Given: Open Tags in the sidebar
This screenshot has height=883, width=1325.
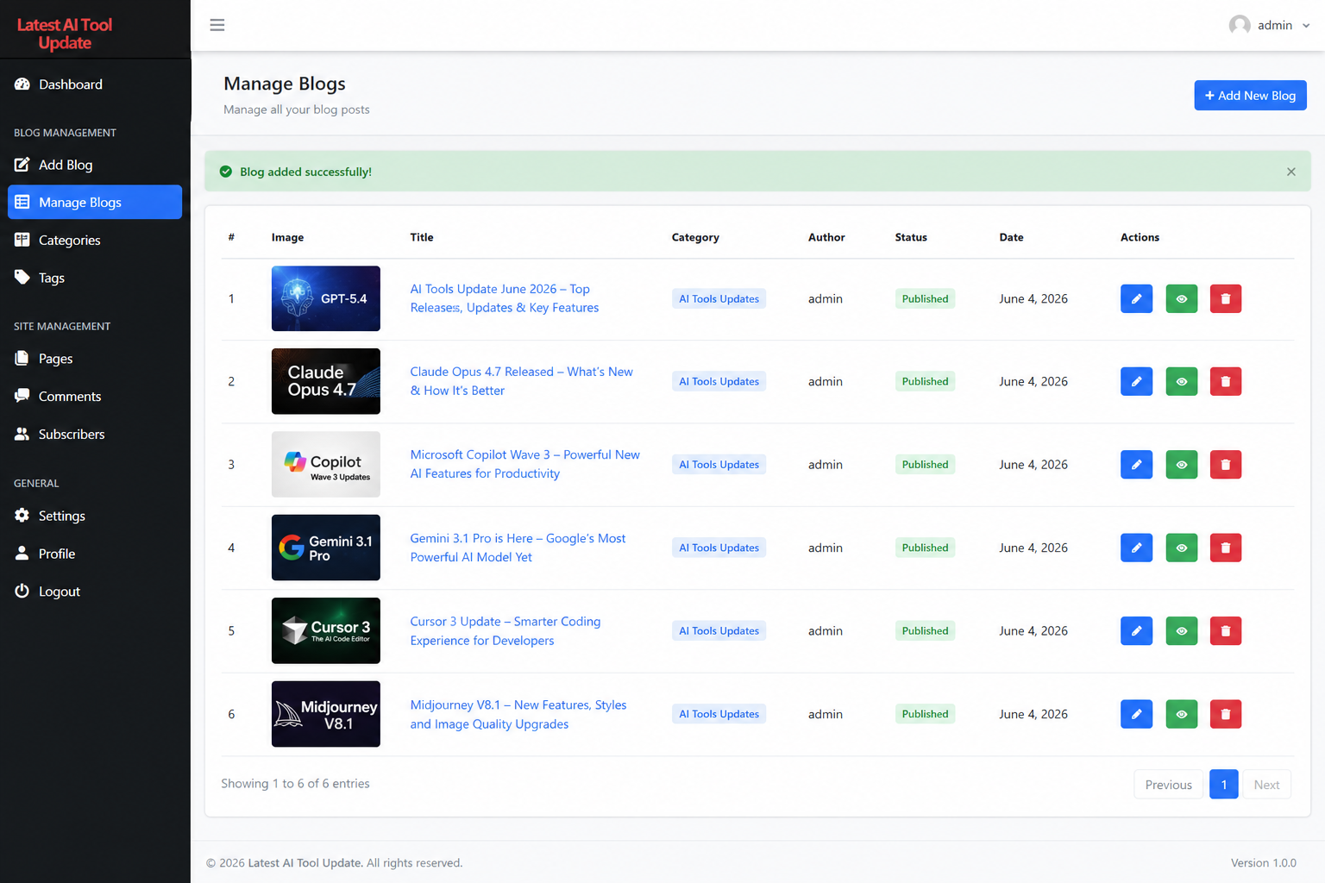Looking at the screenshot, I should (x=95, y=278).
